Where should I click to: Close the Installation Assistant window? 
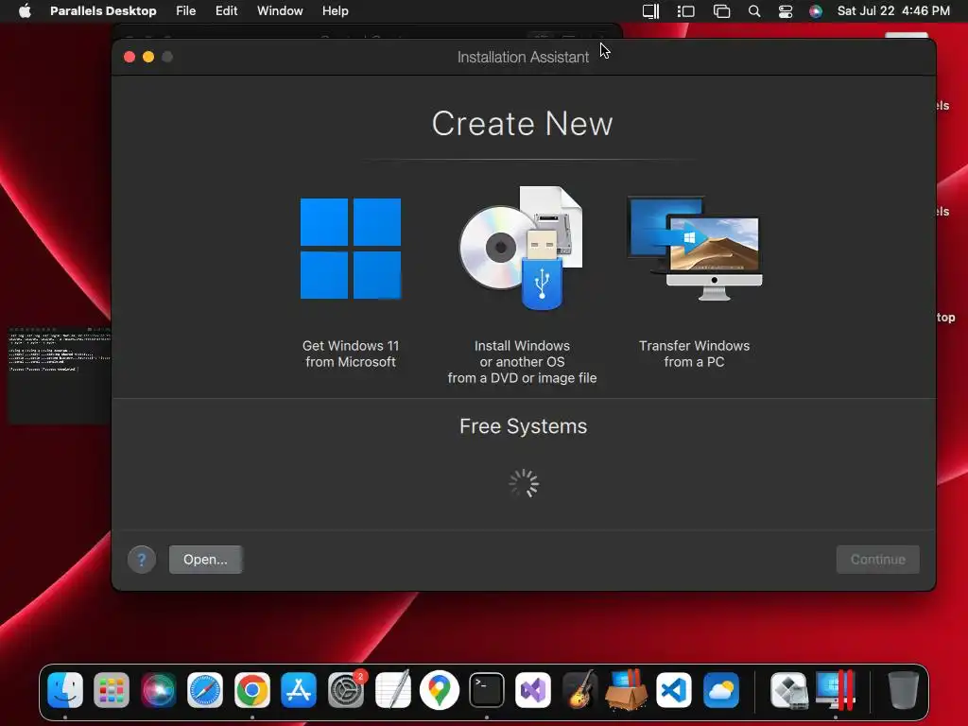130,57
